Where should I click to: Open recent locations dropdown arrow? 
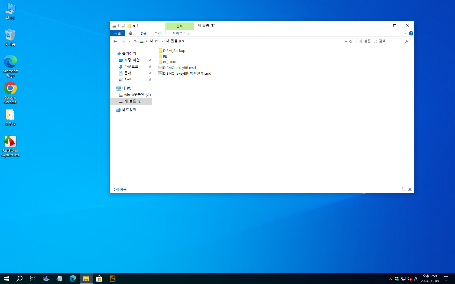[x=129, y=41]
